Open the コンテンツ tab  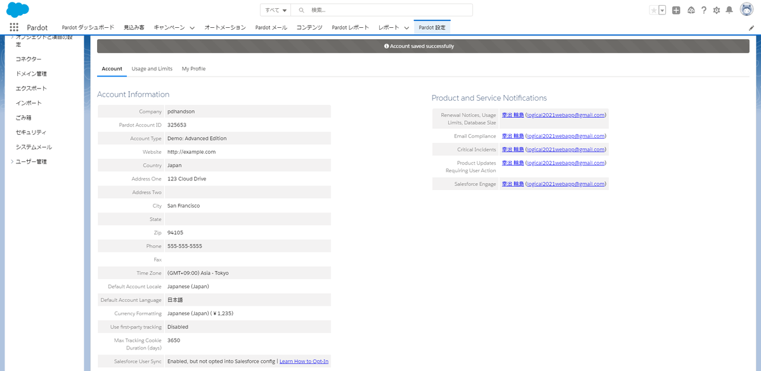tap(309, 27)
